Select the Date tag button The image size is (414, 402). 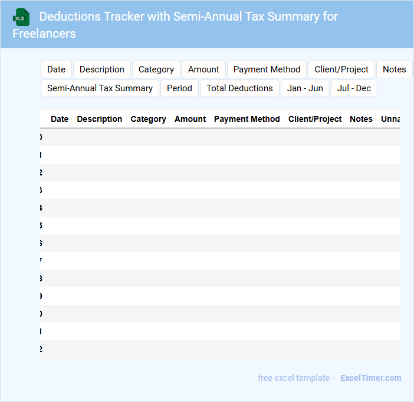tap(56, 69)
